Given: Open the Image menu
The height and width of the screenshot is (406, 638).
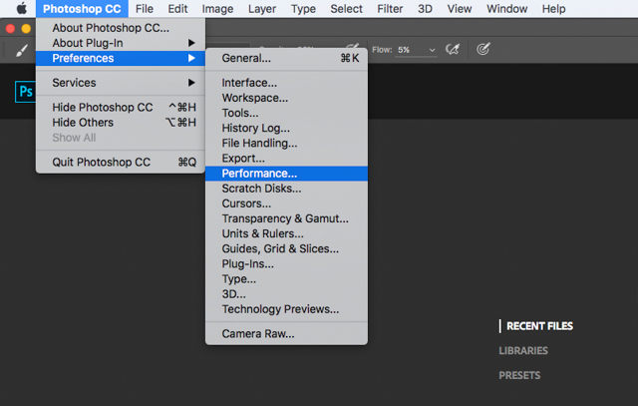Looking at the screenshot, I should (x=217, y=9).
